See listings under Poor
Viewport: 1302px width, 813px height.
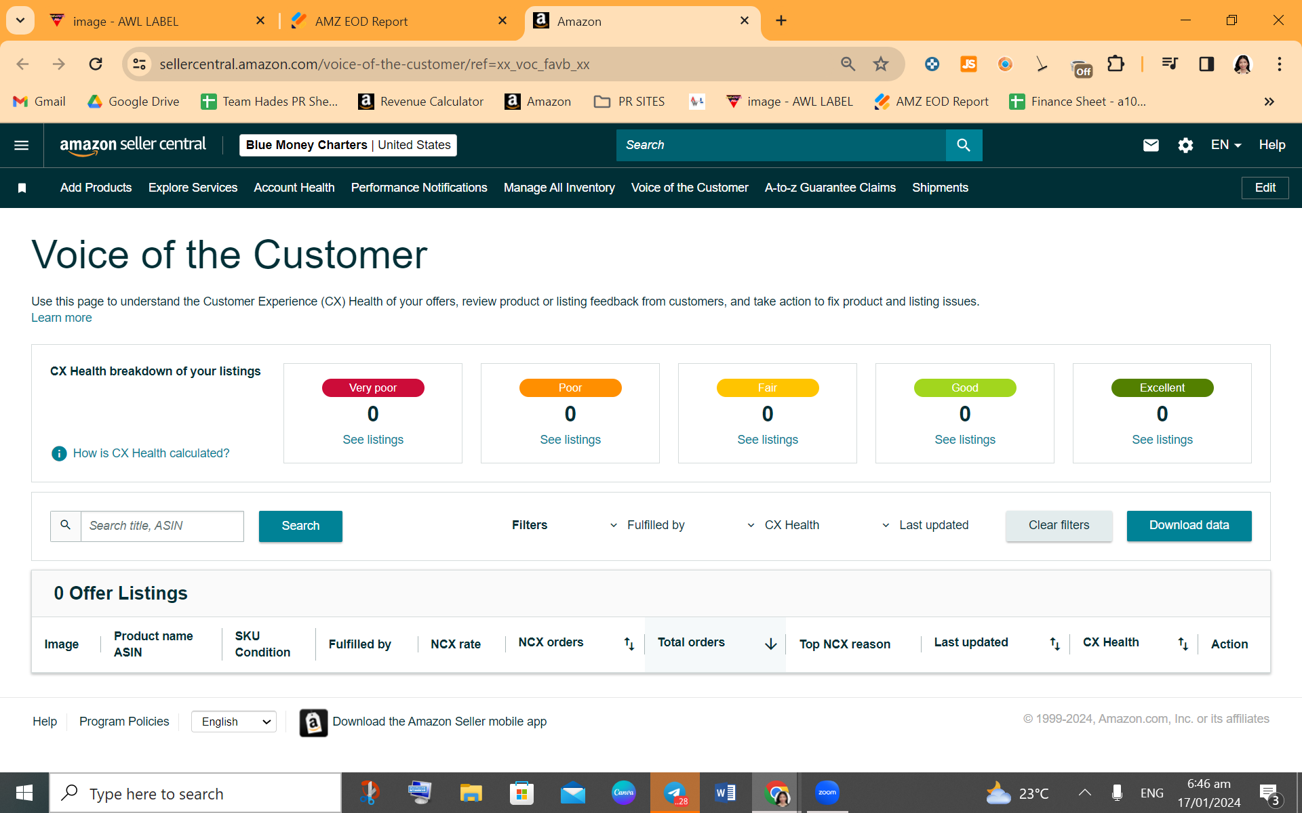570,440
